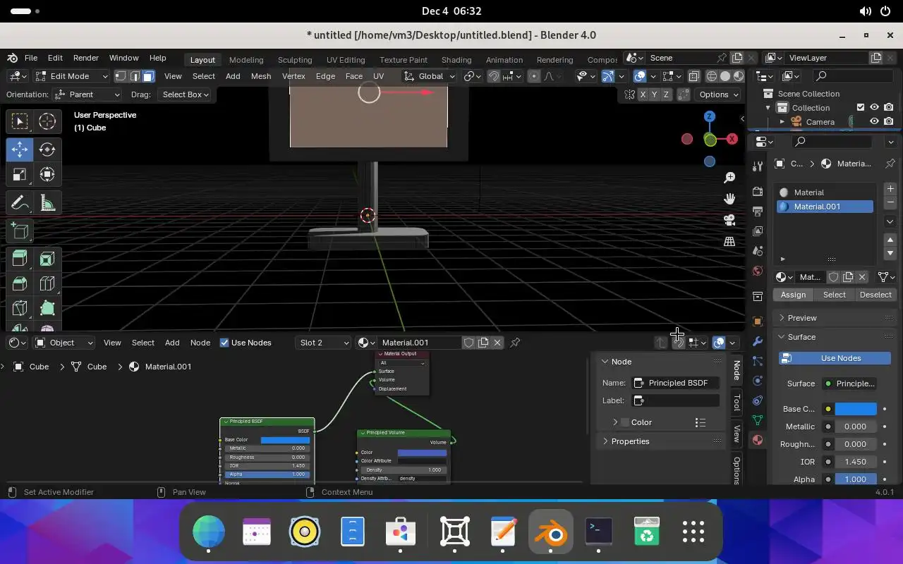Adjust the Alpha slider in properties

pyautogui.click(x=856, y=479)
